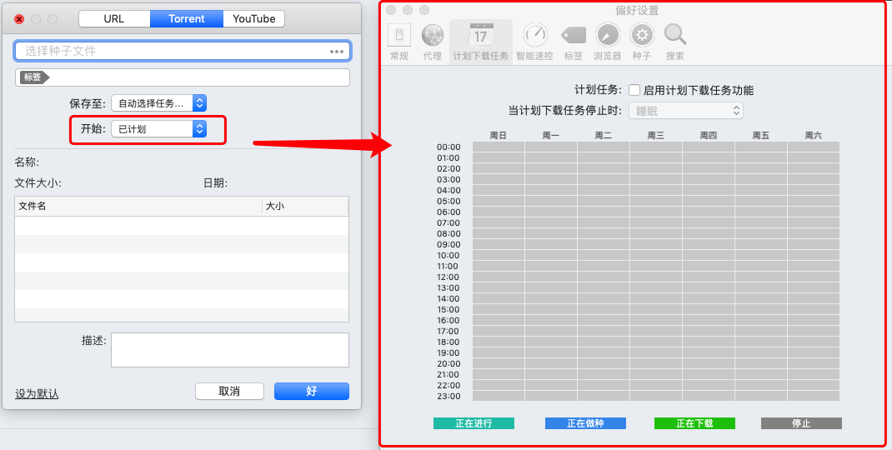This screenshot has width=892, height=450.
Task: Click the 文件名 column header
Action: click(138, 206)
